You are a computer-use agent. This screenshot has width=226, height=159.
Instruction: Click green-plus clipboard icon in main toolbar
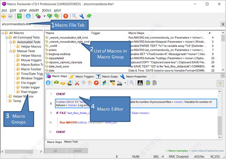57,16
